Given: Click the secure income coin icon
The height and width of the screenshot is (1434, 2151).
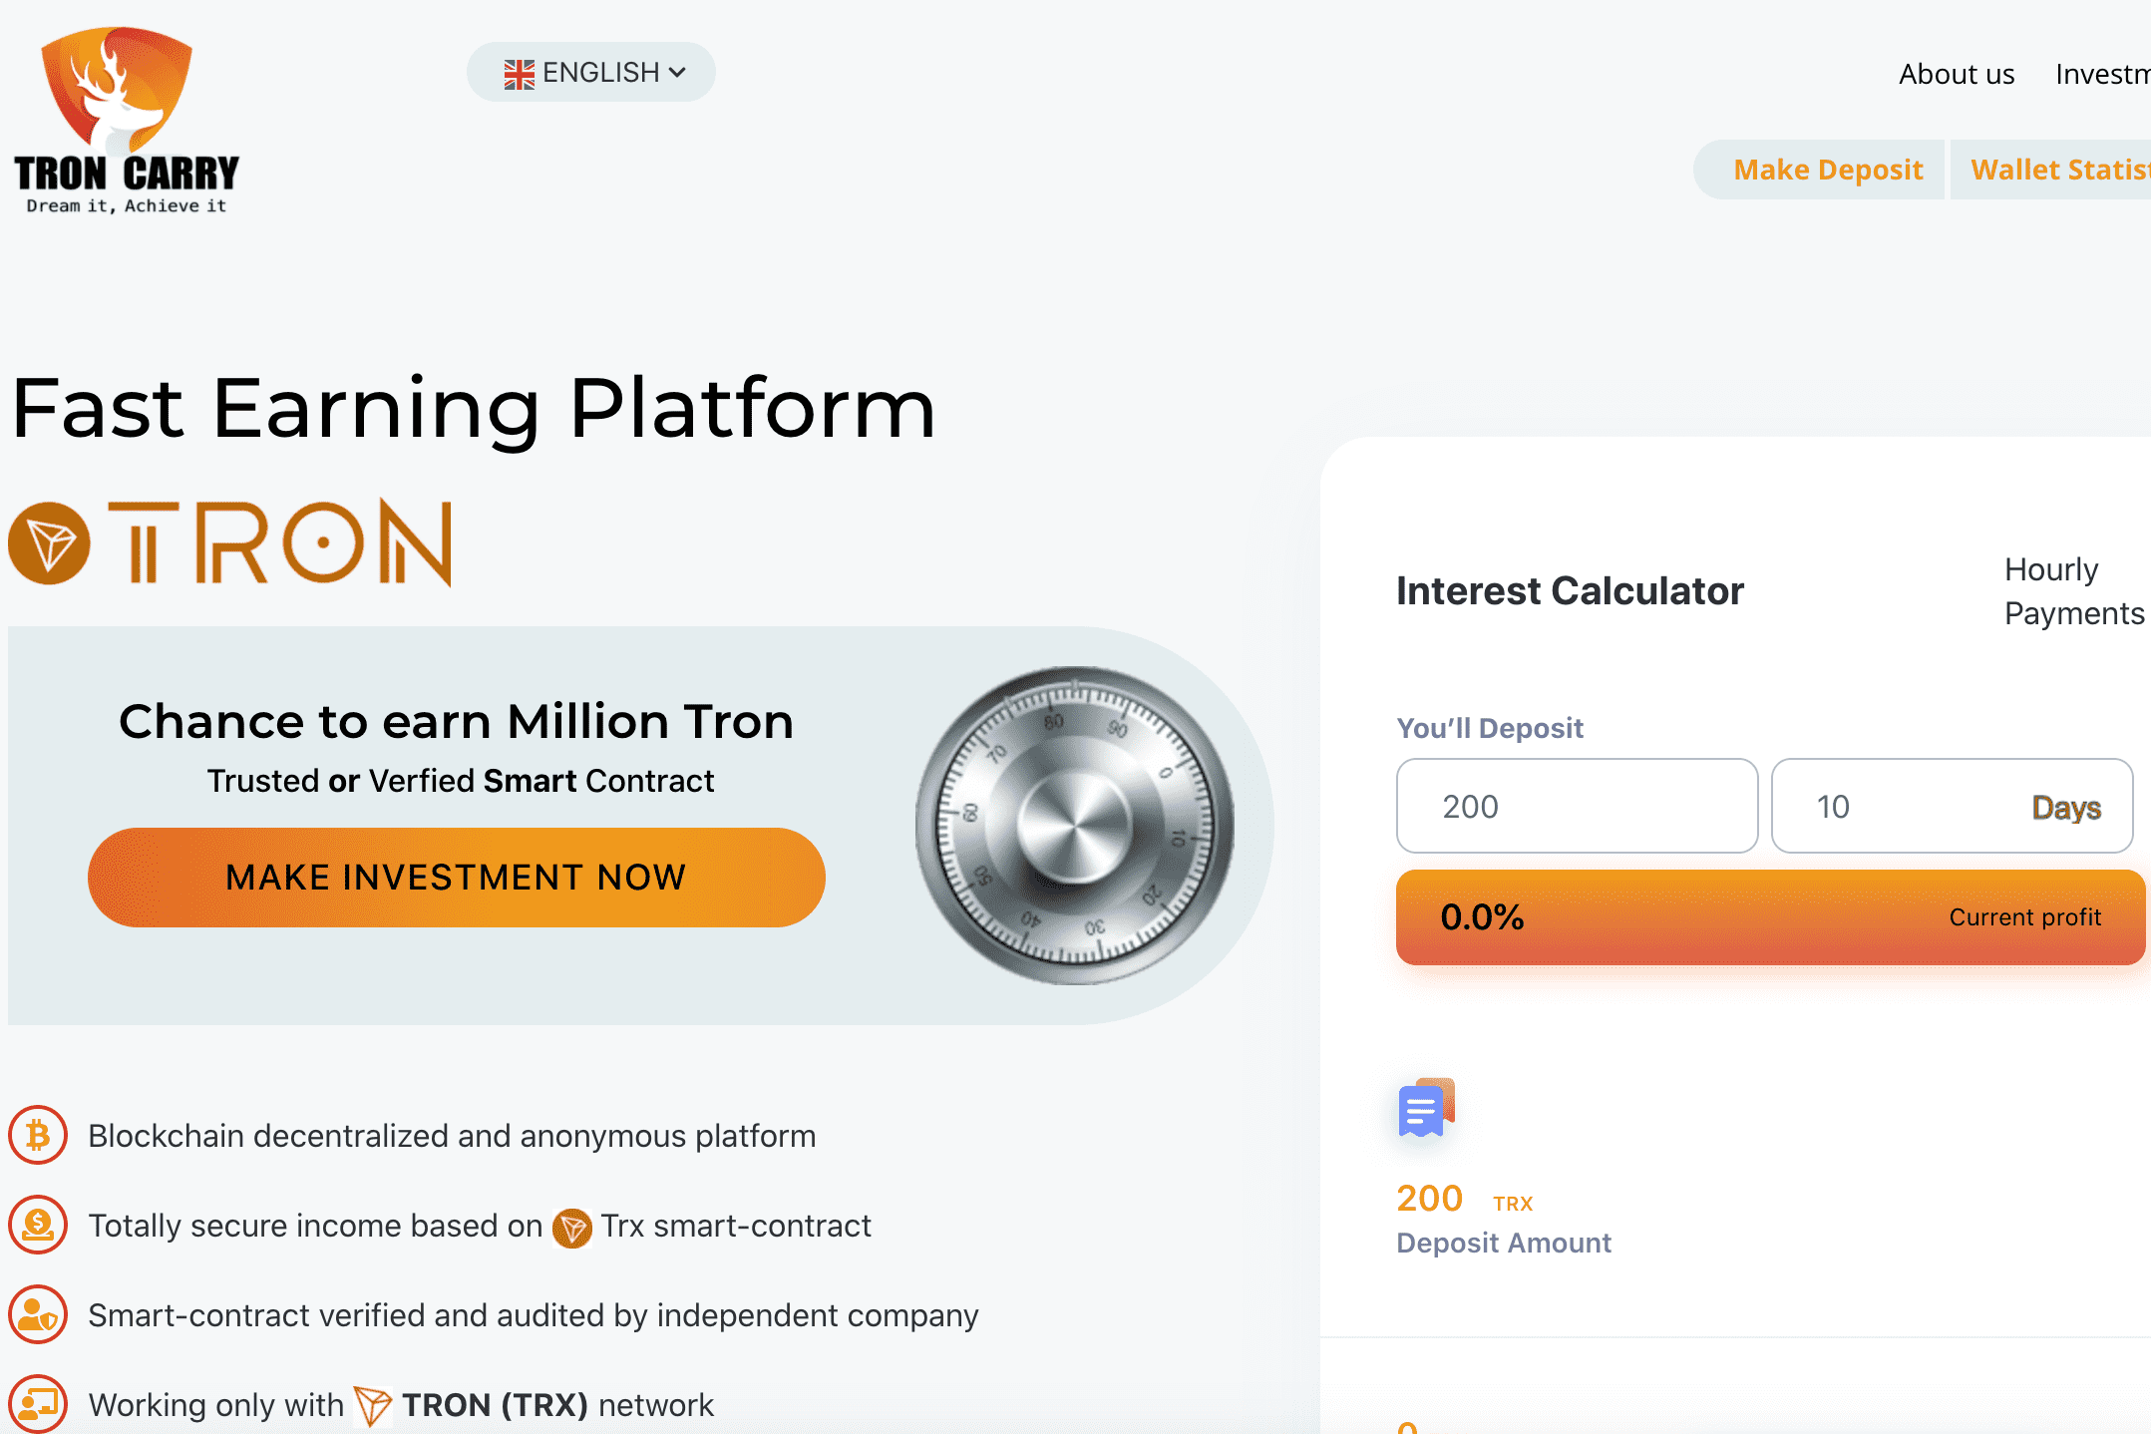Looking at the screenshot, I should 38,1225.
